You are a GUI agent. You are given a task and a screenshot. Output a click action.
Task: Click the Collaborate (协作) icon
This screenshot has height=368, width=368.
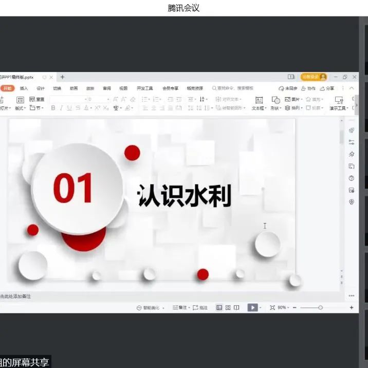(x=308, y=88)
